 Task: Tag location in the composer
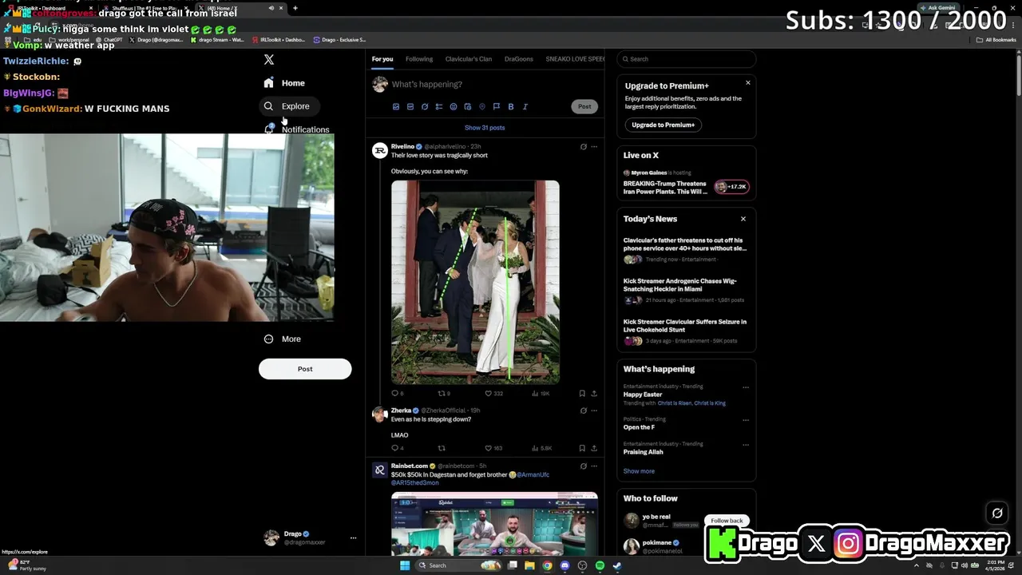pyautogui.click(x=482, y=107)
